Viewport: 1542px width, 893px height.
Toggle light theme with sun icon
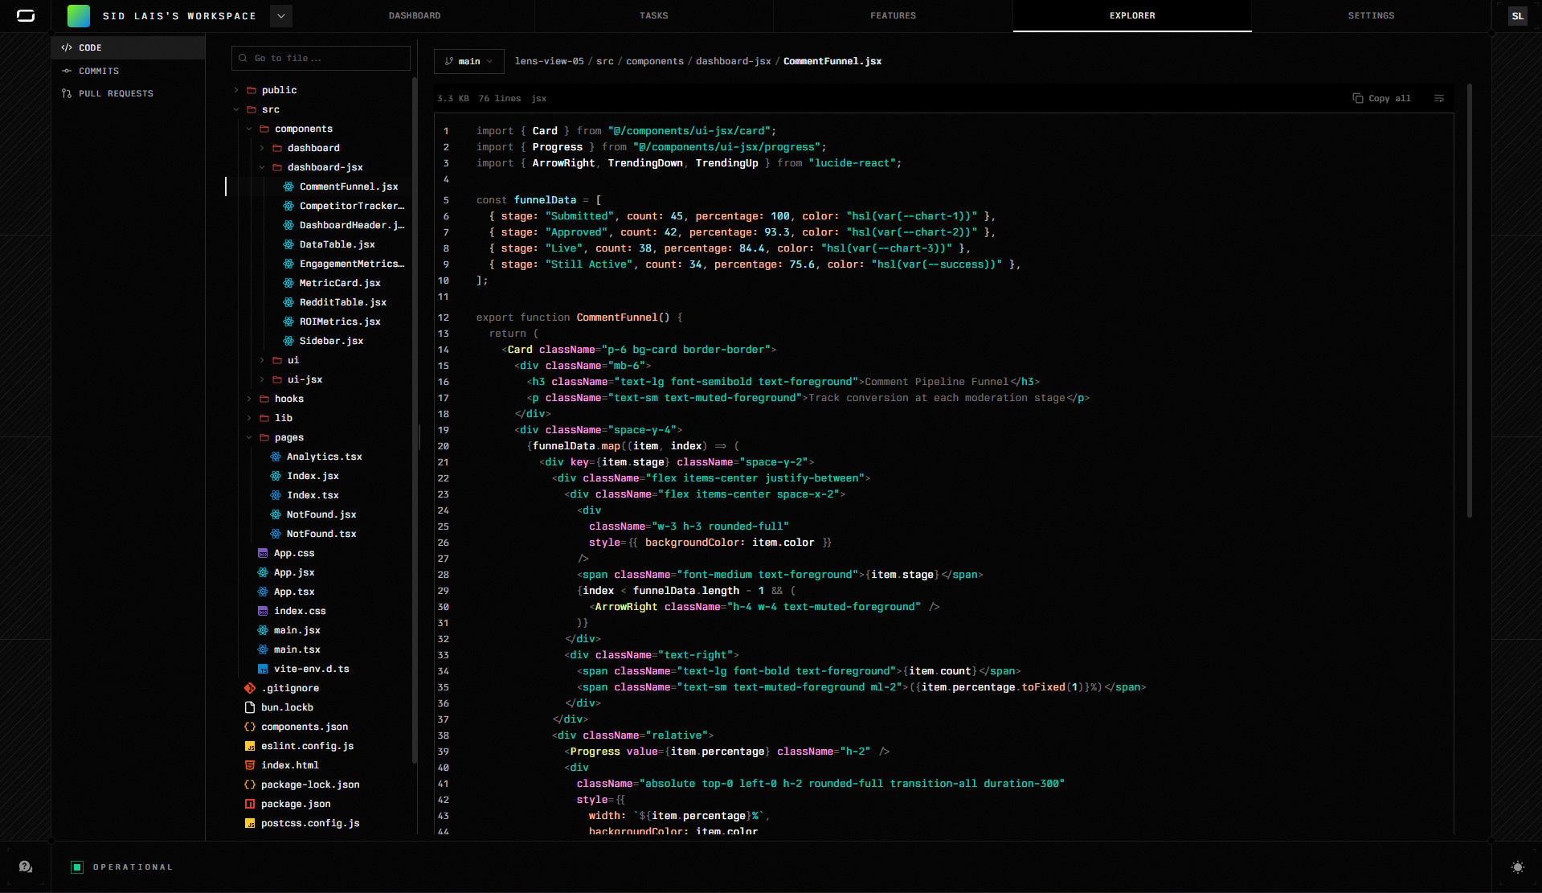point(1517,867)
